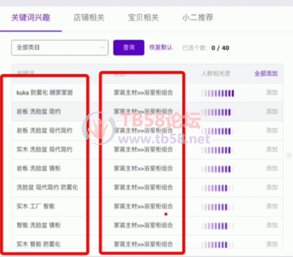
Task: Switch to the 宝贝相关 tab
Action: [x=143, y=18]
